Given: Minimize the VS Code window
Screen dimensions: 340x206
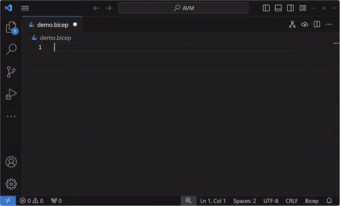Looking at the screenshot, I should [314, 8].
